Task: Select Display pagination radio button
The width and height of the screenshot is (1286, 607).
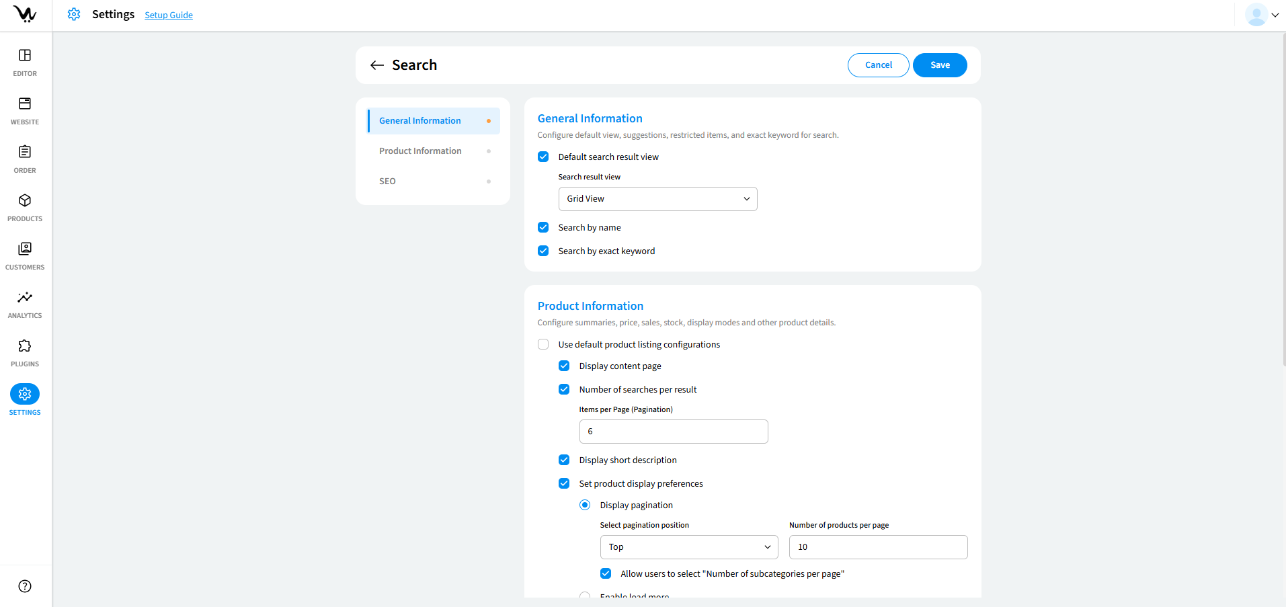Action: click(x=585, y=505)
